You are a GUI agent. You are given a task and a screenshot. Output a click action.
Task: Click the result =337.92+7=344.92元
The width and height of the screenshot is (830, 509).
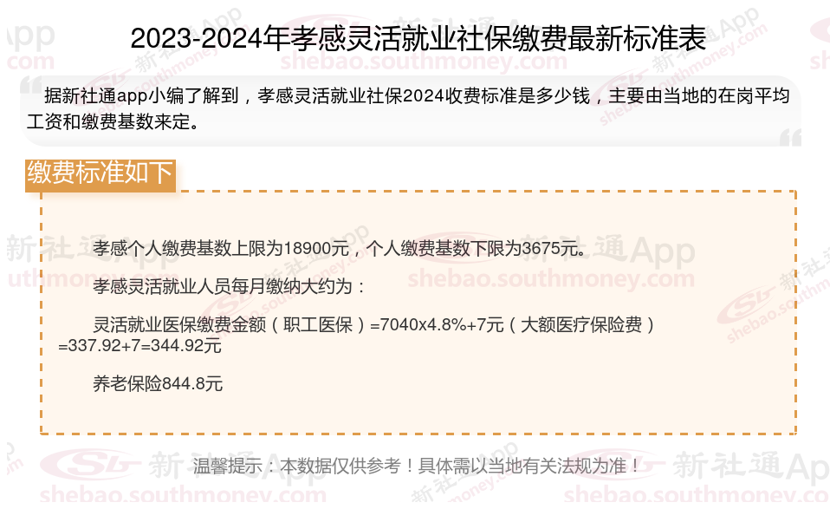tap(139, 346)
